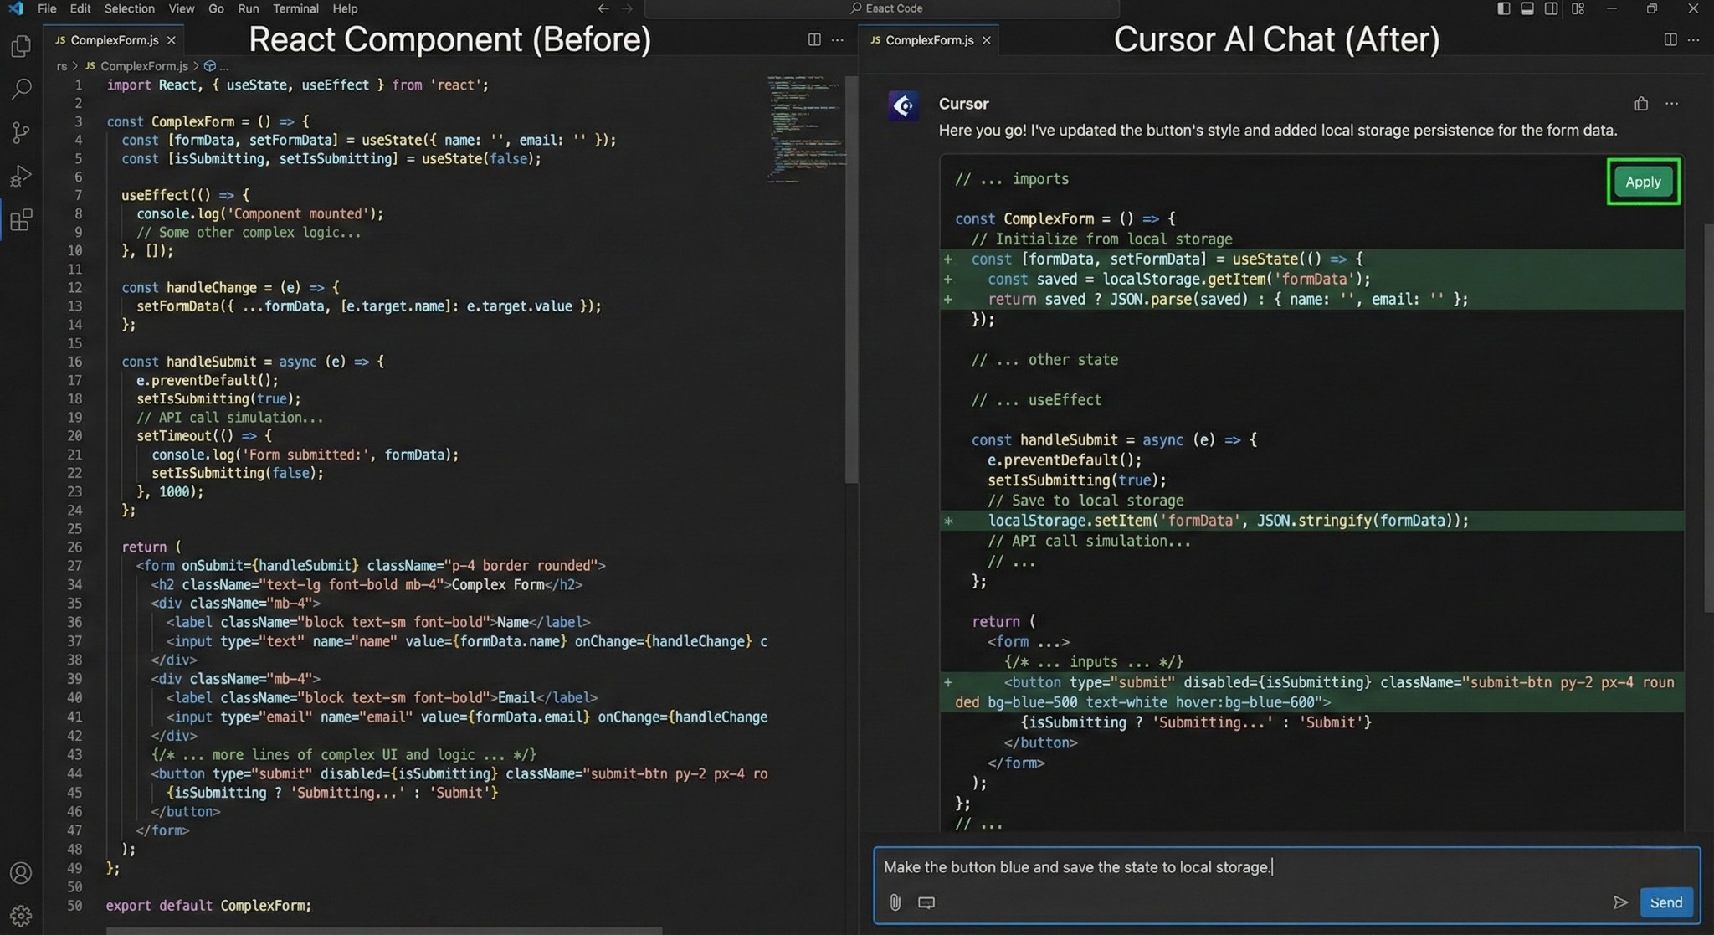
Task: Open the Explorer view in activity bar
Action: pyautogui.click(x=21, y=46)
